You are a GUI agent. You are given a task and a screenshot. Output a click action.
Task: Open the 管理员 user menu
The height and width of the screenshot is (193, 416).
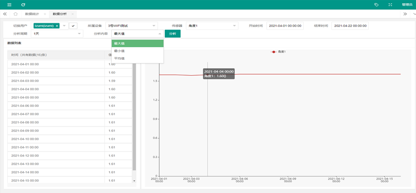(407, 5)
